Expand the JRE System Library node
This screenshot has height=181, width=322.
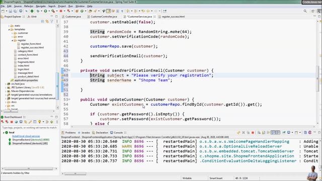[6, 87]
